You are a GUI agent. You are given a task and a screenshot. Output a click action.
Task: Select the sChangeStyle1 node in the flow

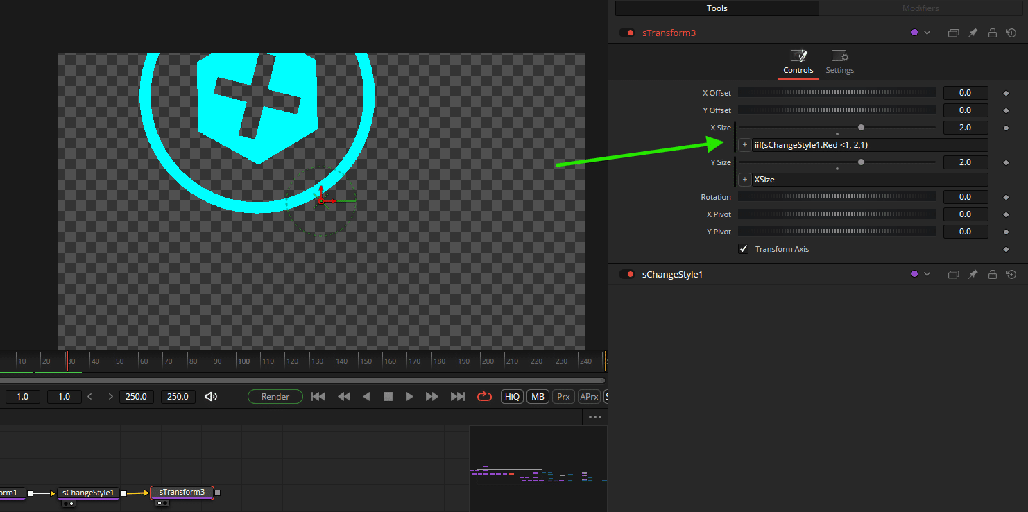coord(88,493)
